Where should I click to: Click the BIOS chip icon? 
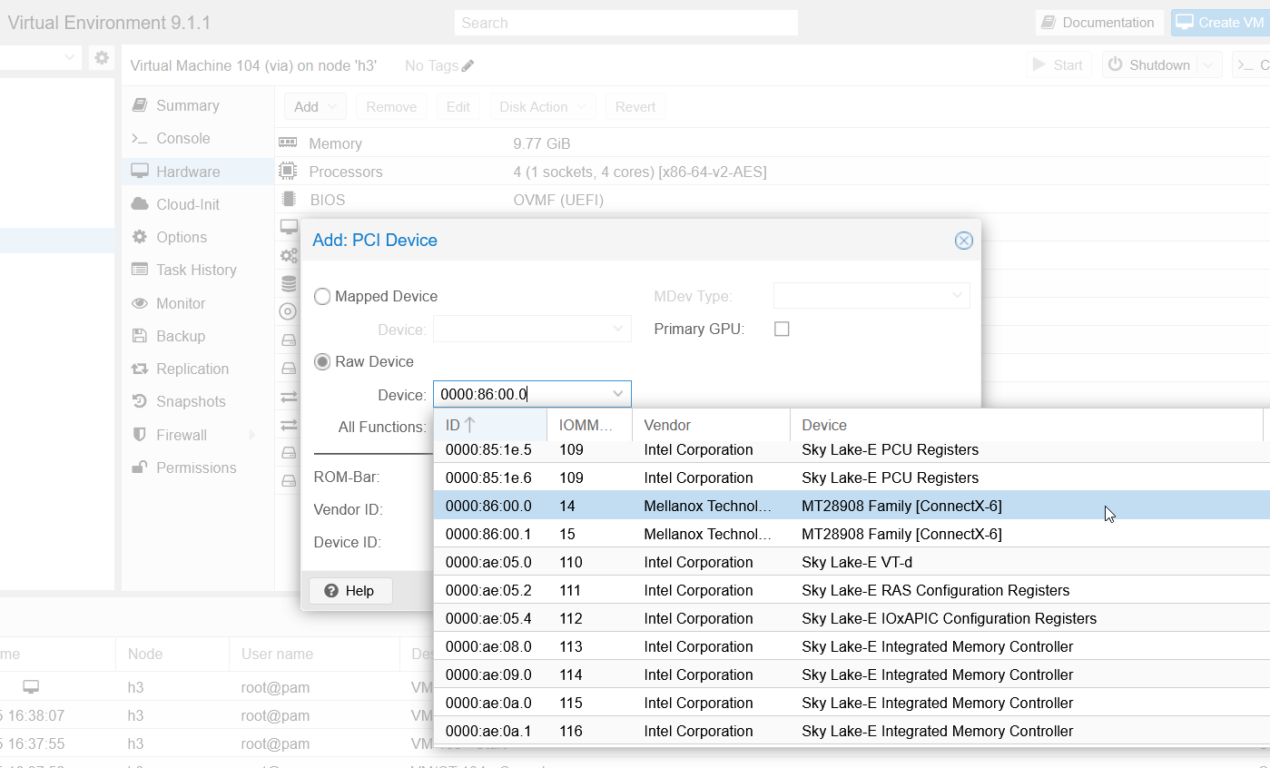coord(288,199)
